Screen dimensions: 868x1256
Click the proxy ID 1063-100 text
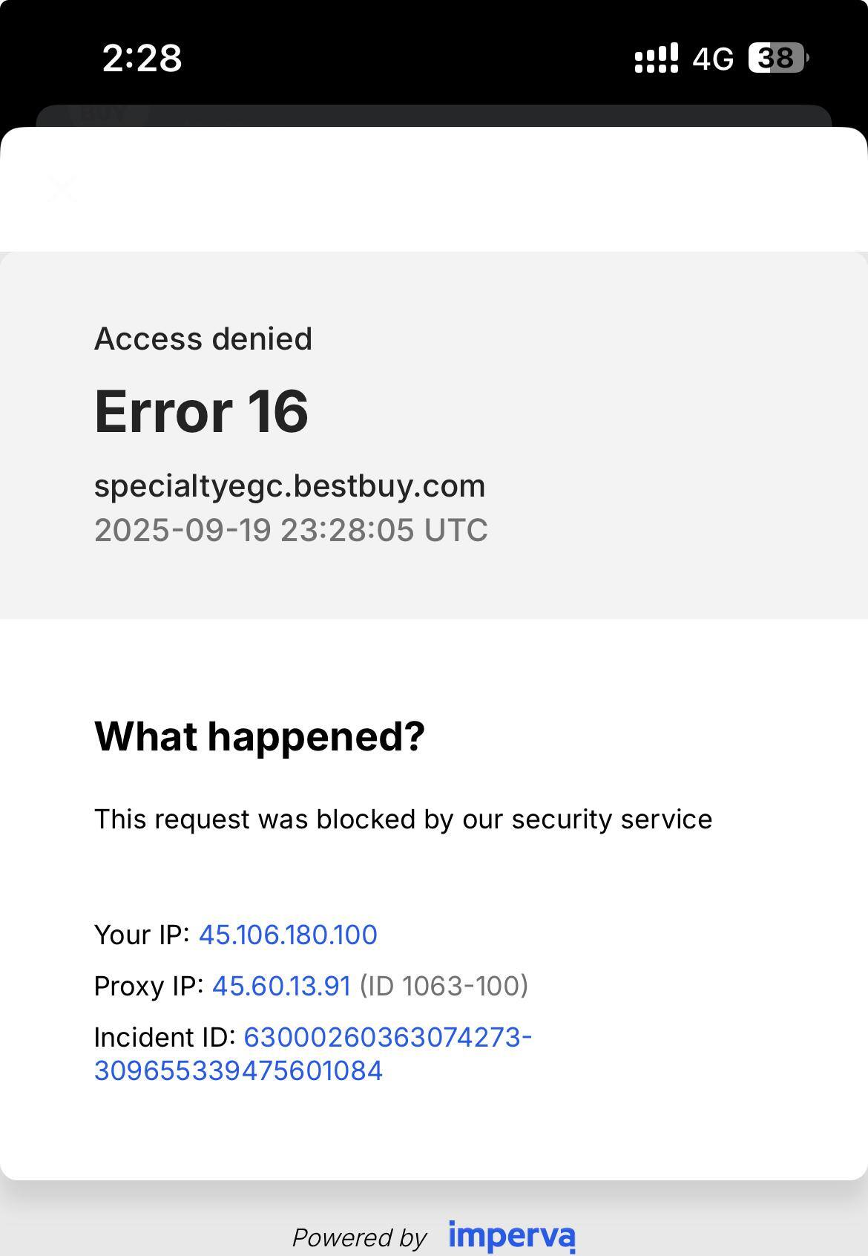coord(444,986)
